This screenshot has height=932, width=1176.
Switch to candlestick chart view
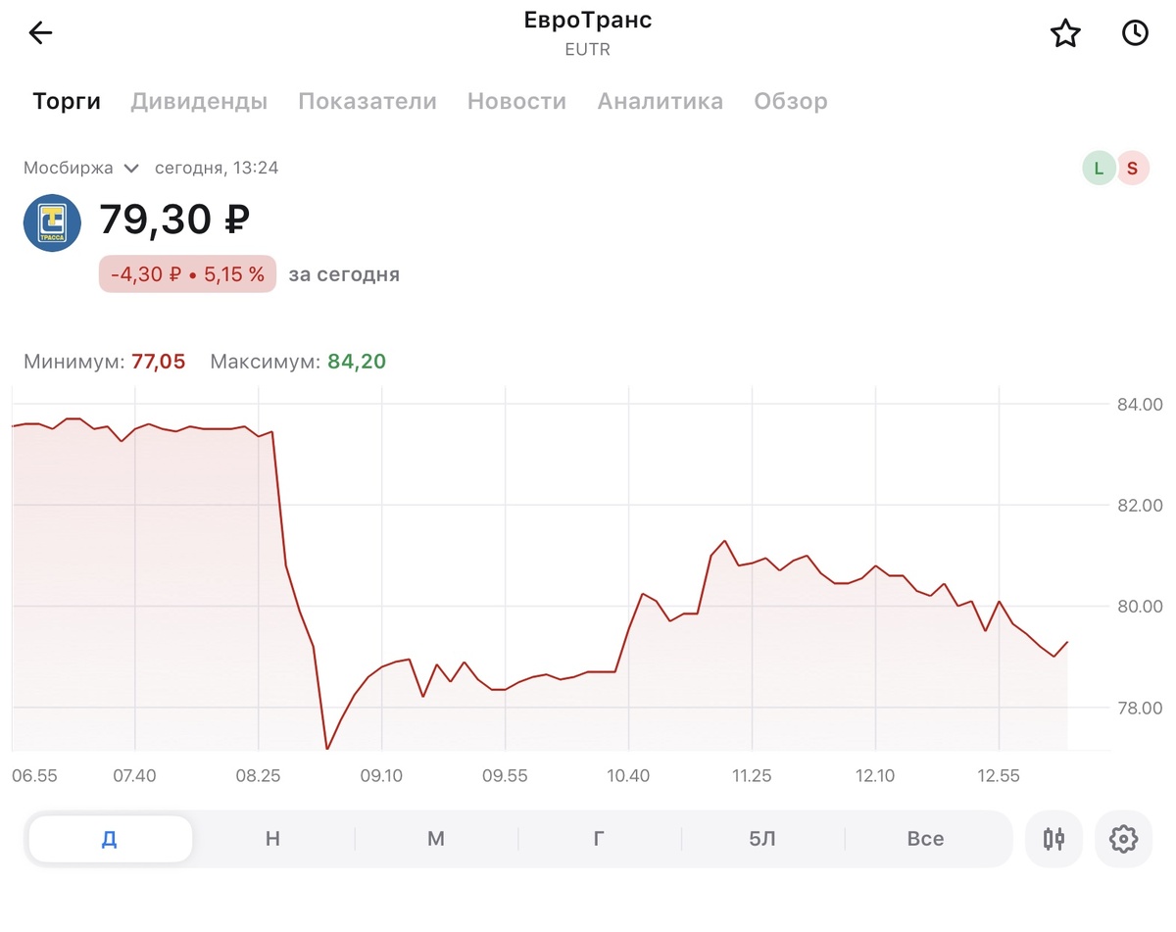[1053, 839]
